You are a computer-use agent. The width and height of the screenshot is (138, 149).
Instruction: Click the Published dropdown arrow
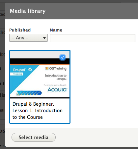[44, 38]
